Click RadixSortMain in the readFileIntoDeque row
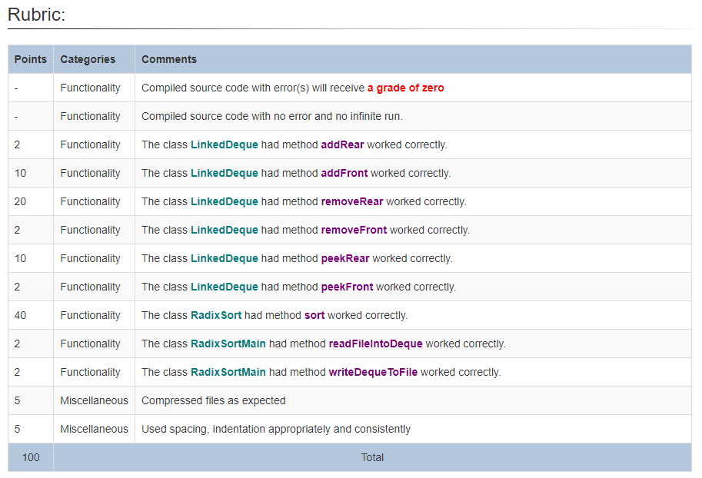Screen dimensions: 702x478 point(228,344)
